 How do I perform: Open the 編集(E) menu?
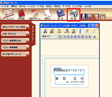tap(14, 6)
